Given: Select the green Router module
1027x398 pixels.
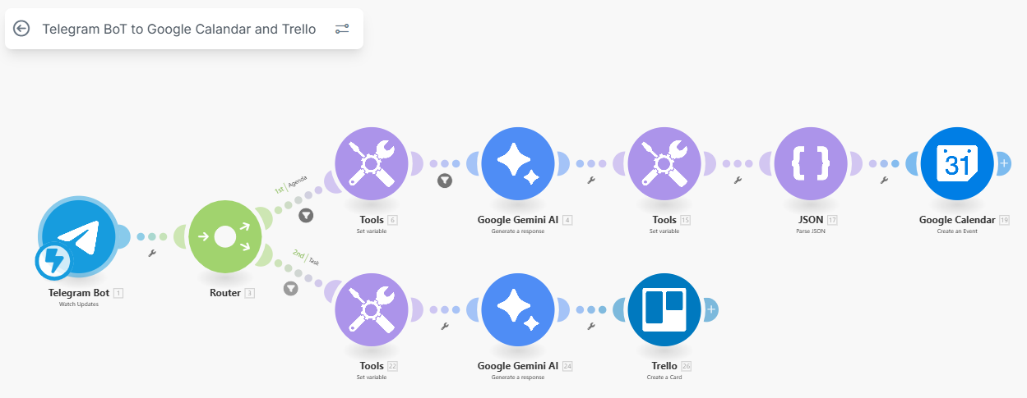Looking at the screenshot, I should 225,237.
